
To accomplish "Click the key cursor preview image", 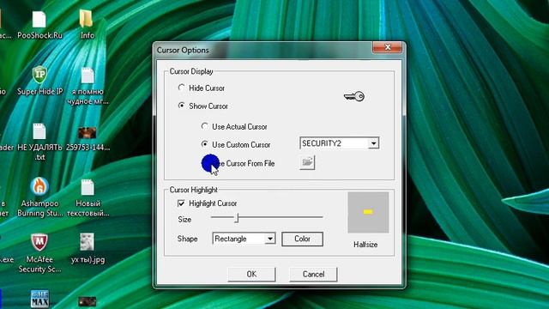I will (x=354, y=96).
